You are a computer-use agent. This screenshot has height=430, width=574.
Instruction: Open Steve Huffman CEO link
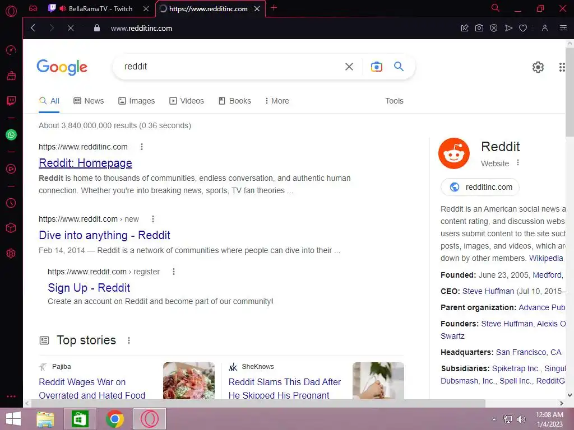tap(488, 291)
